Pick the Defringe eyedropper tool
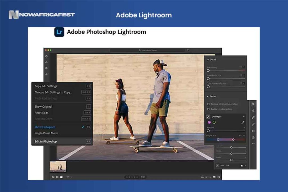 [x=243, y=122]
